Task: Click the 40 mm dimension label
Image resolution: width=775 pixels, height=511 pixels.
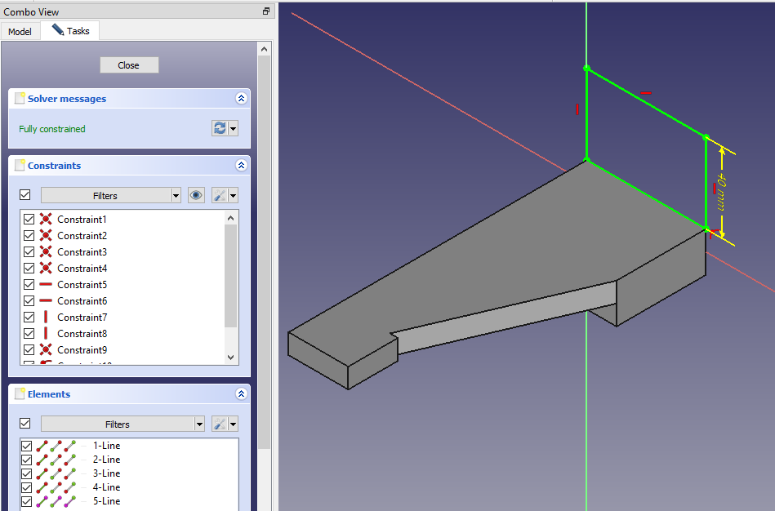Action: point(721,193)
